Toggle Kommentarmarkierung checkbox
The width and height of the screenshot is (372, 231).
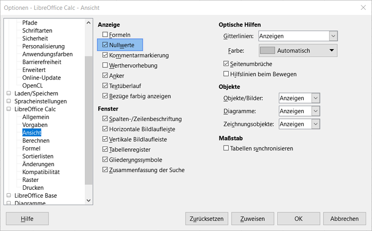pos(105,55)
